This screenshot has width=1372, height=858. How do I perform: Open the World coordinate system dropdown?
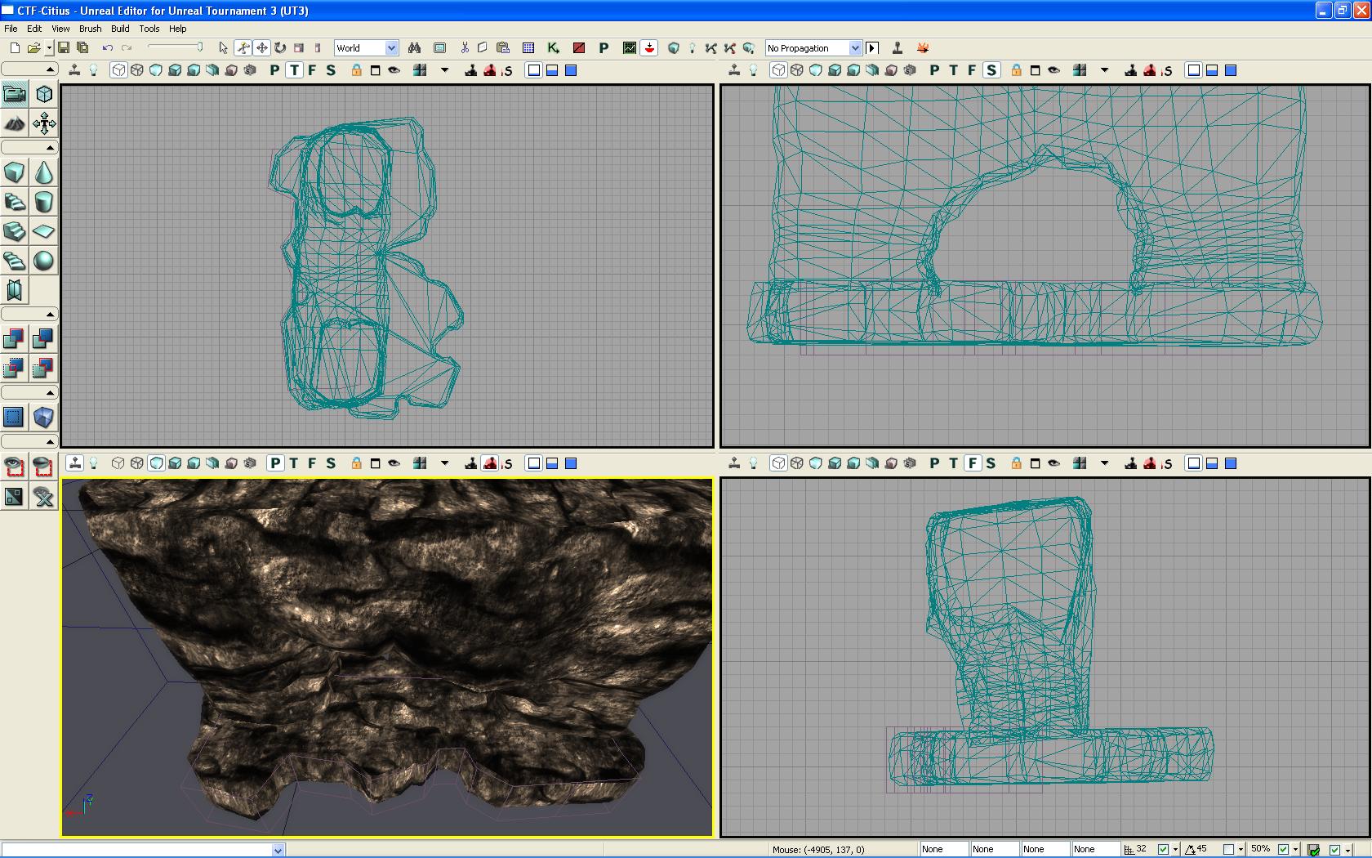click(391, 48)
